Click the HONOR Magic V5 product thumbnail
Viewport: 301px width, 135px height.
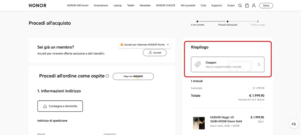point(199,123)
